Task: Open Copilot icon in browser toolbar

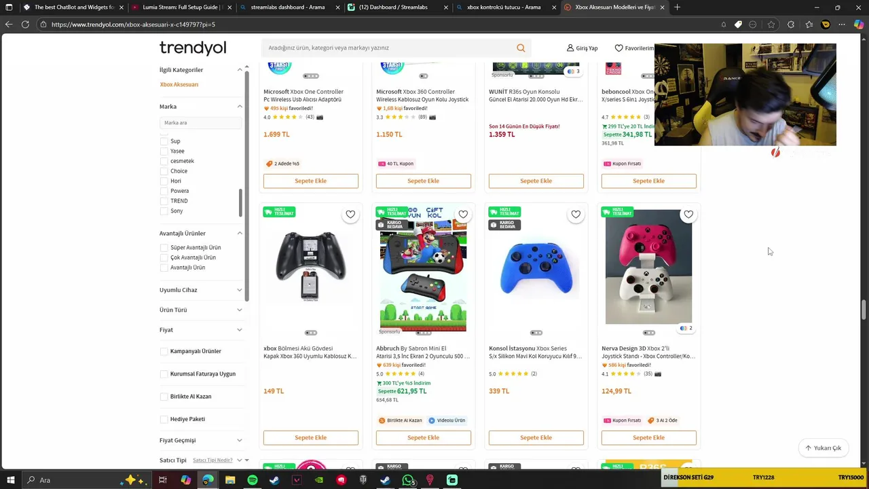Action: click(859, 24)
